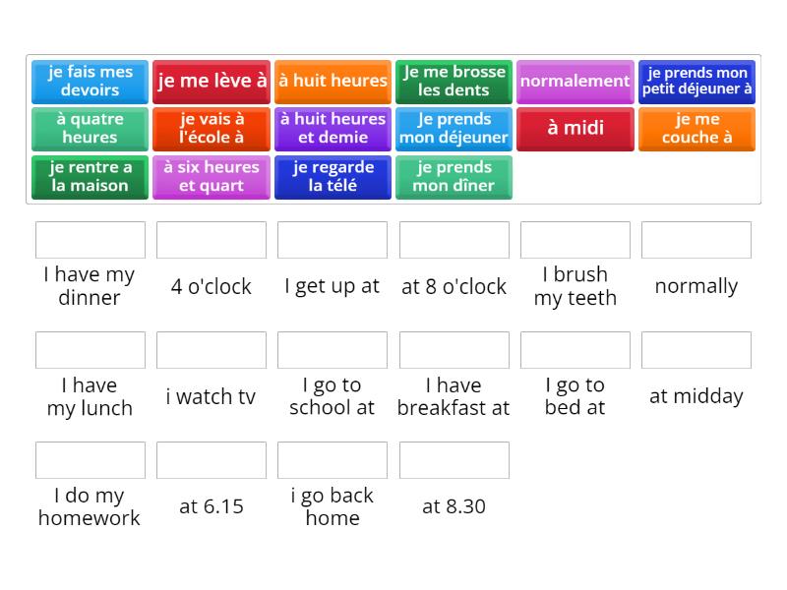Screen dimensions: 787x590
Task: Click the 'je fais mes devoirs' tile
Action: click(90, 82)
